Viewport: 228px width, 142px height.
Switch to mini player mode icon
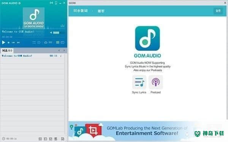click(x=56, y=3)
